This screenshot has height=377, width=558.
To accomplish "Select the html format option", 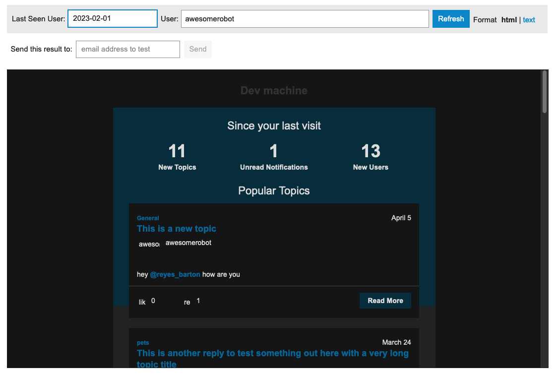I will tap(509, 19).
